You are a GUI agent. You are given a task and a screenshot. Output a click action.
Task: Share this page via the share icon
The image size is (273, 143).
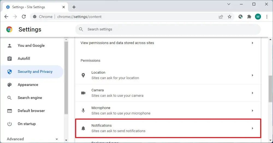coord(221,17)
